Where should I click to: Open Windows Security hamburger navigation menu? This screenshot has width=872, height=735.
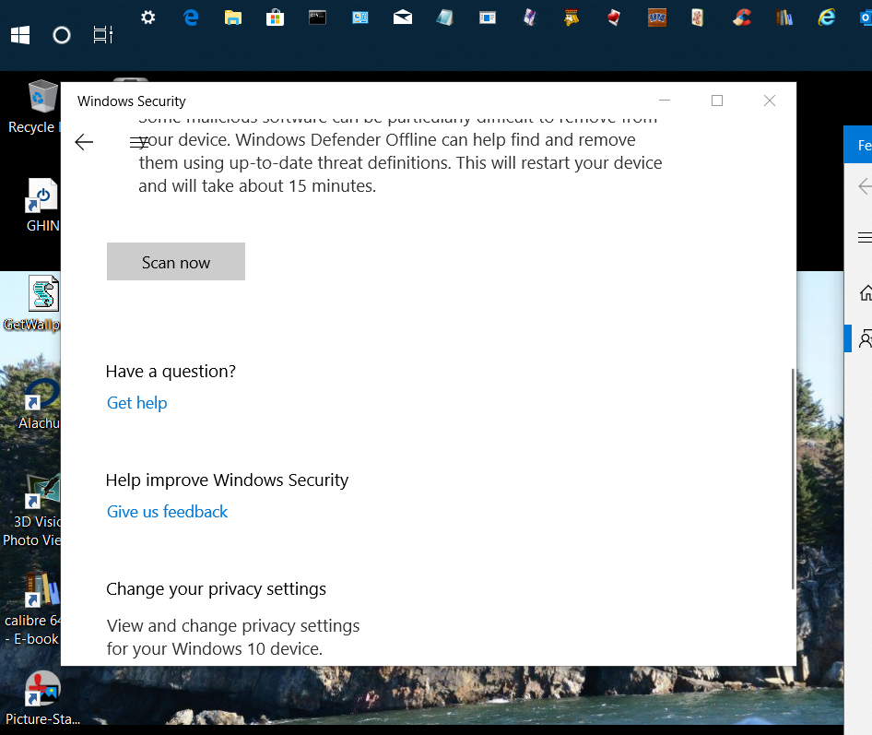[x=138, y=142]
